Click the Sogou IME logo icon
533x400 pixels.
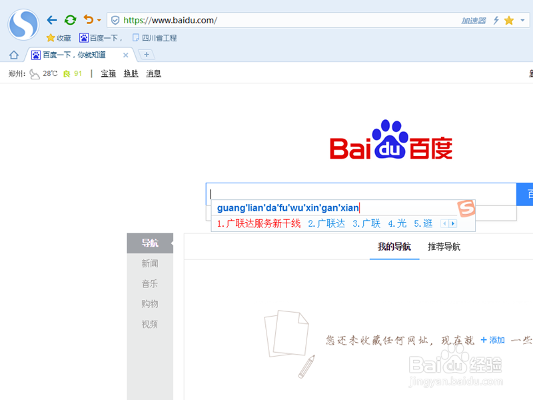click(x=466, y=208)
